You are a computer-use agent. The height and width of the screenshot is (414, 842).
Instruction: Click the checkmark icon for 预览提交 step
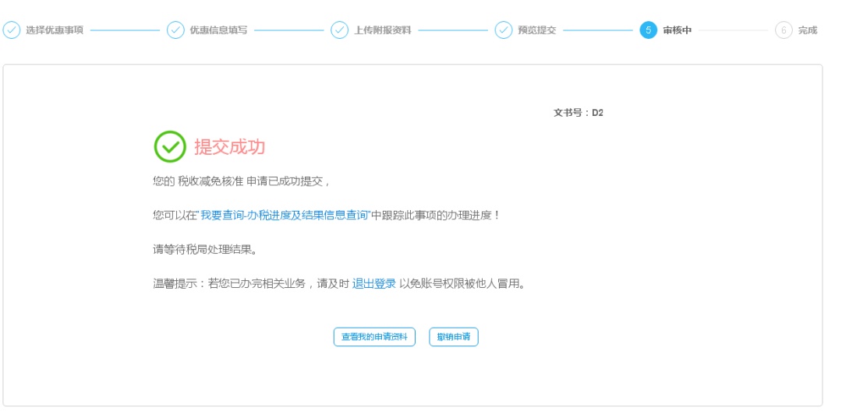(x=504, y=30)
